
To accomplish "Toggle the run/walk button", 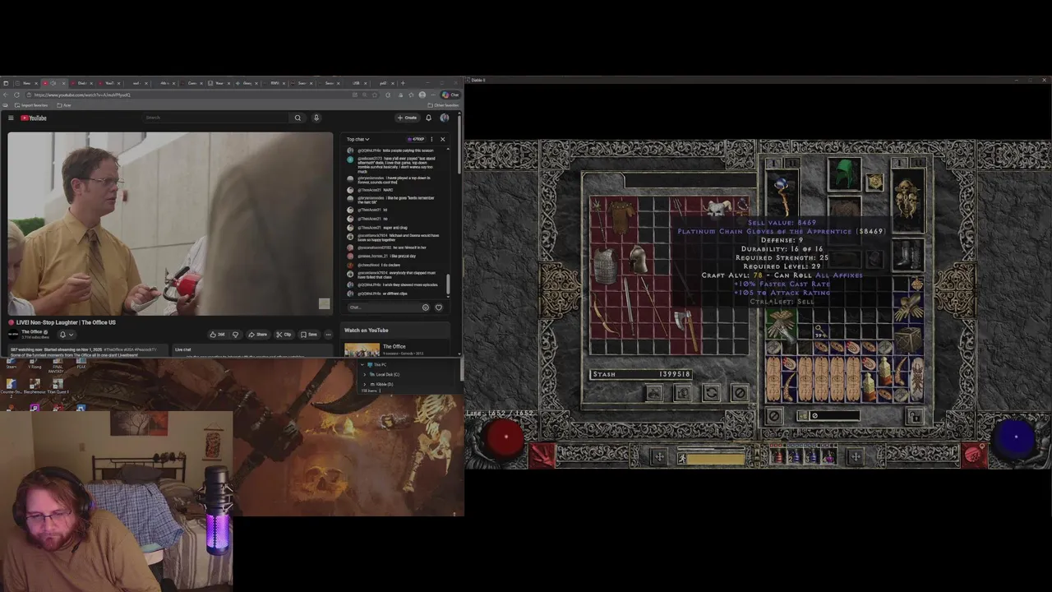I will coord(681,458).
